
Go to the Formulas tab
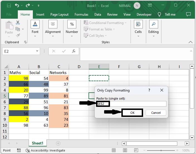point(81,15)
